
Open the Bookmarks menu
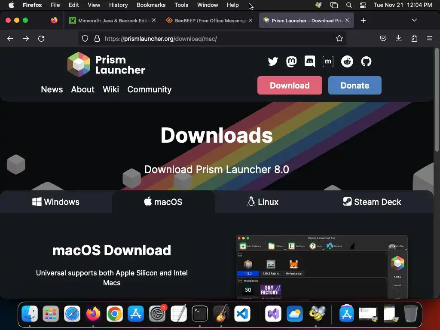pos(151,5)
